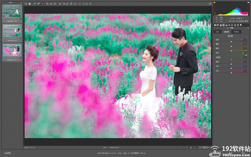Toggle the shadow clipping warning triangle

pos(214,3)
